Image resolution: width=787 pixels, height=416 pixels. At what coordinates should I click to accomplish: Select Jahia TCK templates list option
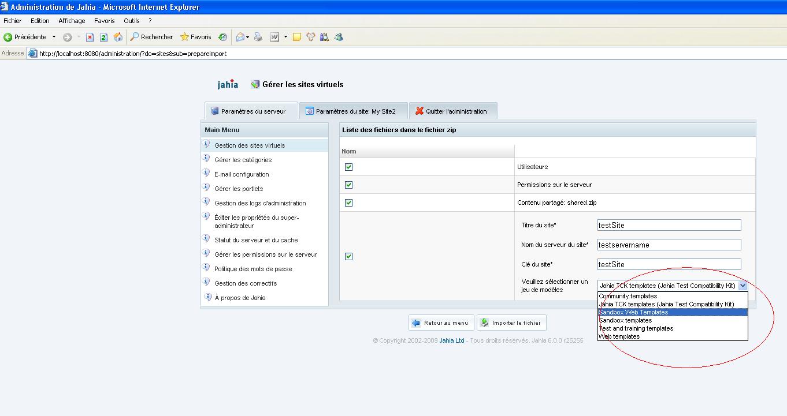pos(673,304)
